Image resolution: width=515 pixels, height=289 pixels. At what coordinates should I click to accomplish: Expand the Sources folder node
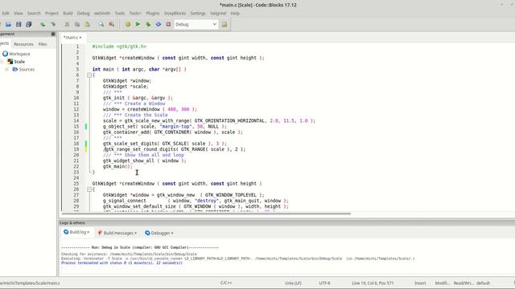[x=7, y=69]
